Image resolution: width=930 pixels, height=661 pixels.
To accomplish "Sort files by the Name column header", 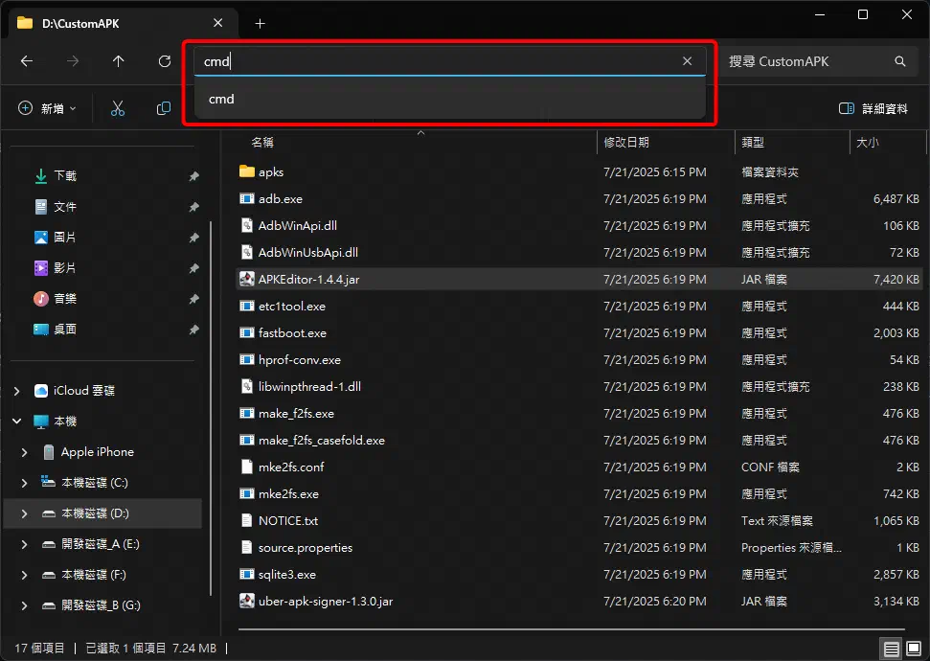I will (262, 142).
